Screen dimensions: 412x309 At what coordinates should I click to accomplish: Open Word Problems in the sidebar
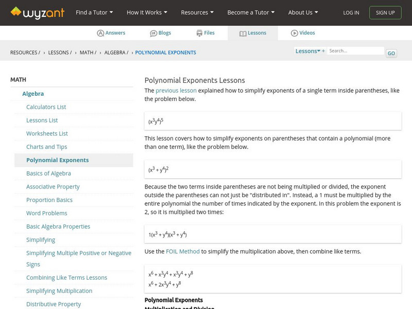pos(47,213)
